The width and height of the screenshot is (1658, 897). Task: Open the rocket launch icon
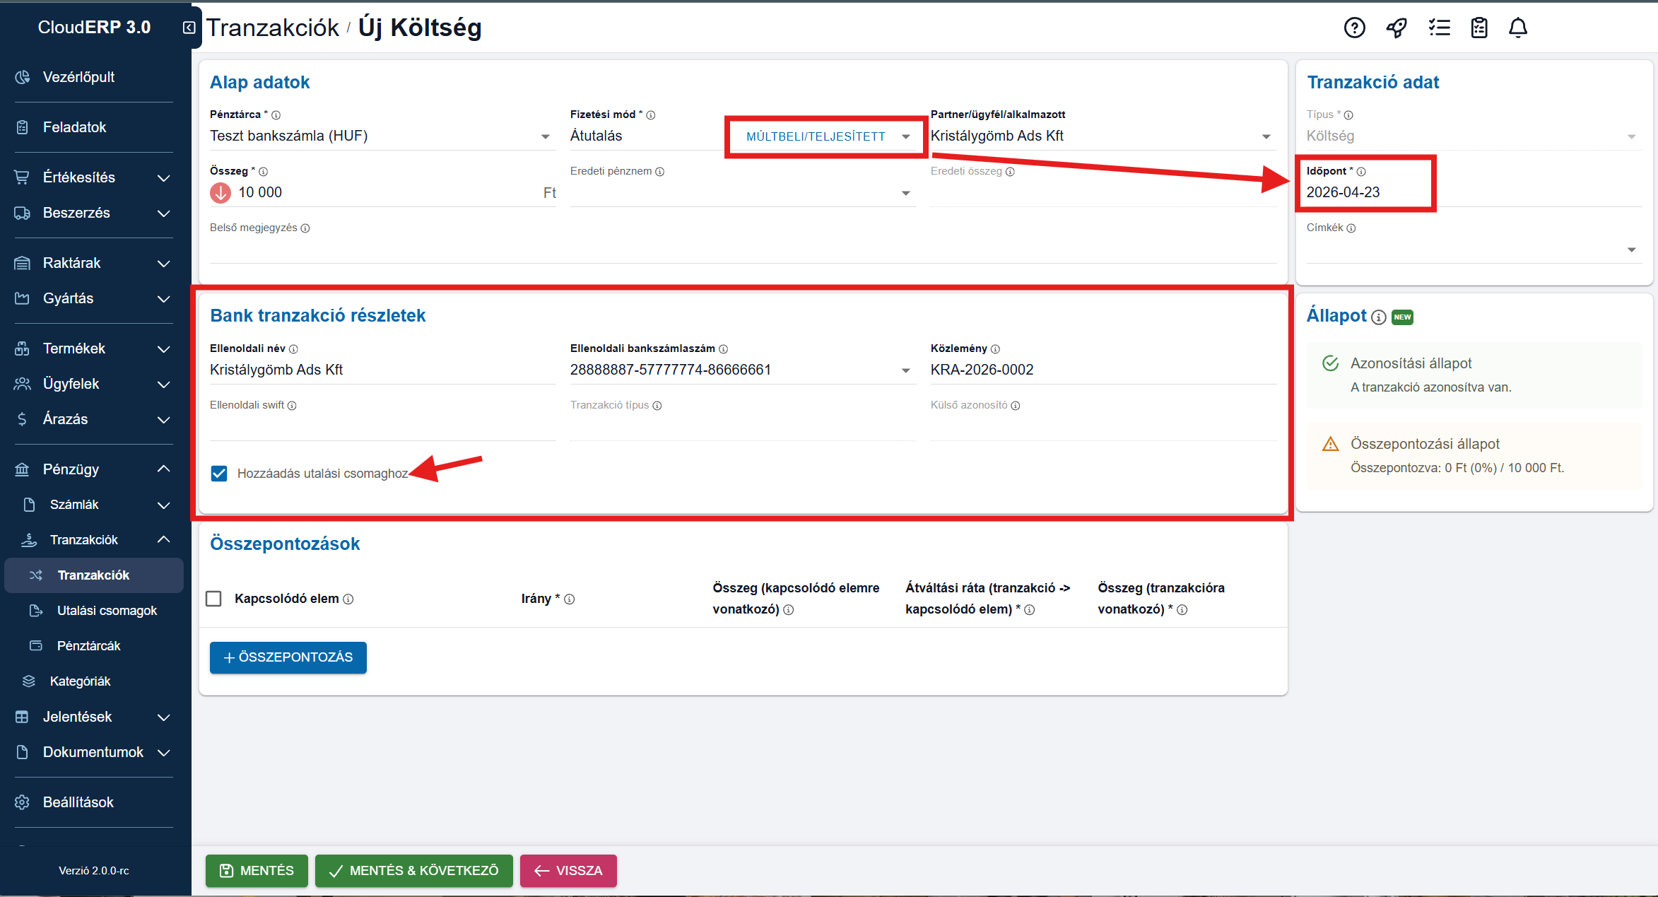(x=1397, y=28)
